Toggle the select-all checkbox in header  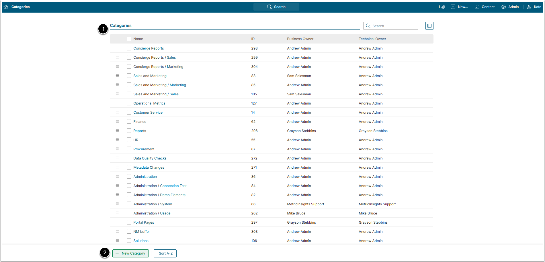tap(129, 39)
